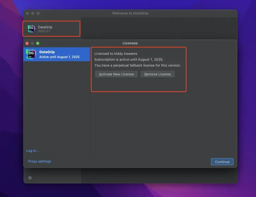Click the yellow minimize button on Licenses dialog
The width and height of the screenshot is (256, 197).
click(x=32, y=43)
